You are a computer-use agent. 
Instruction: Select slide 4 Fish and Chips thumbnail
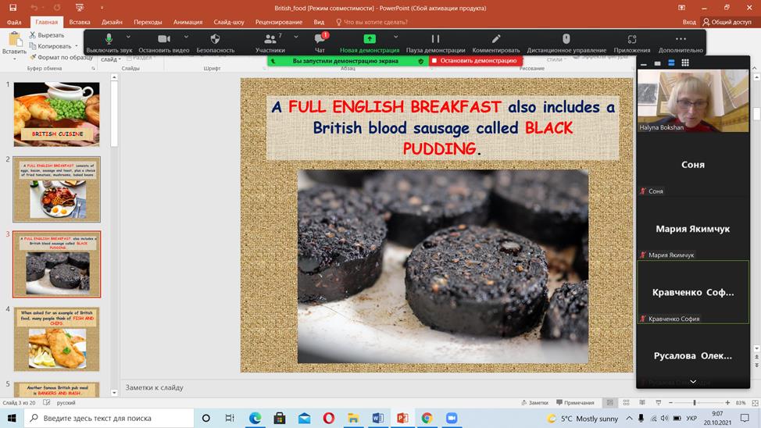(56, 338)
